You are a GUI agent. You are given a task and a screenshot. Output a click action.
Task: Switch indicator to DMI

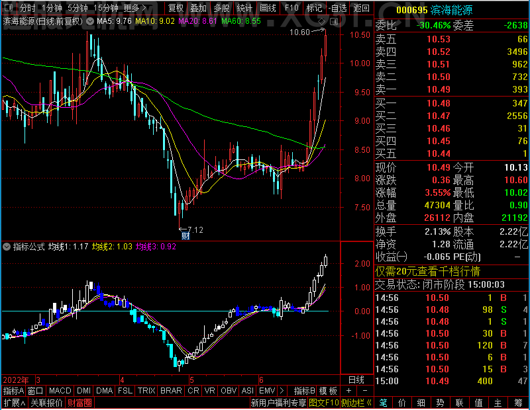coord(84,391)
